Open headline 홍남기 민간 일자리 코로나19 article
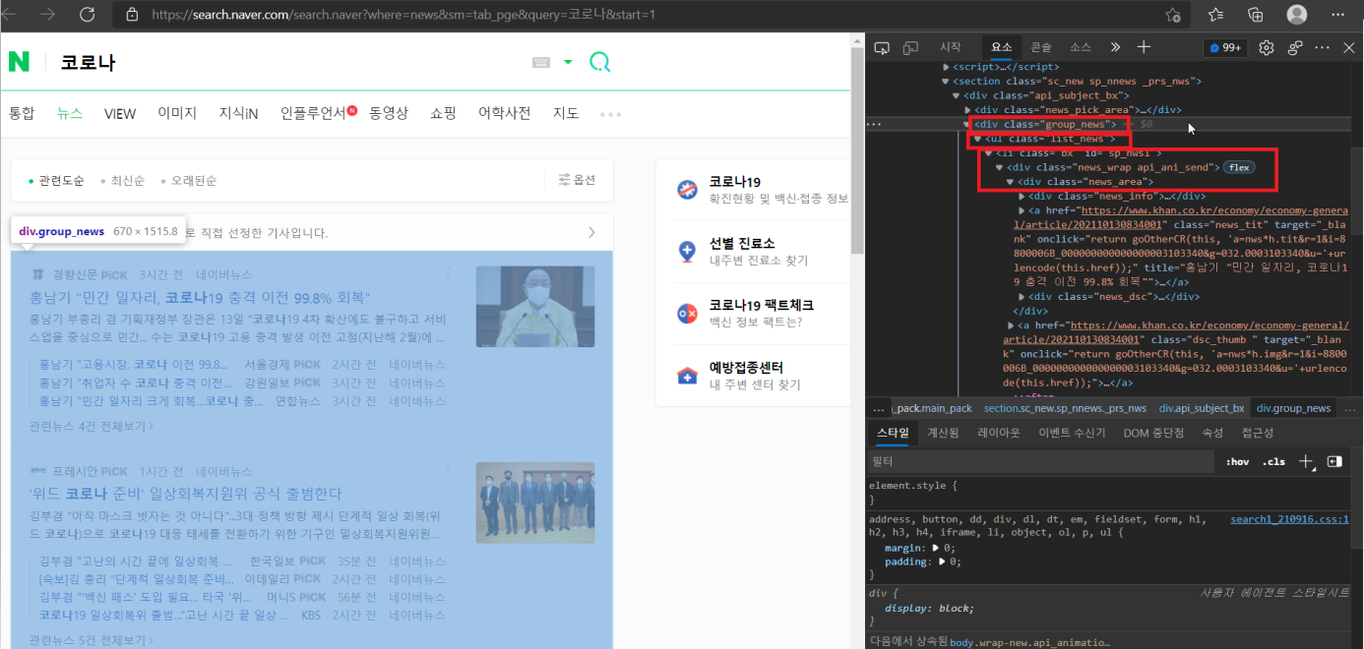This screenshot has width=1364, height=649. point(200,297)
